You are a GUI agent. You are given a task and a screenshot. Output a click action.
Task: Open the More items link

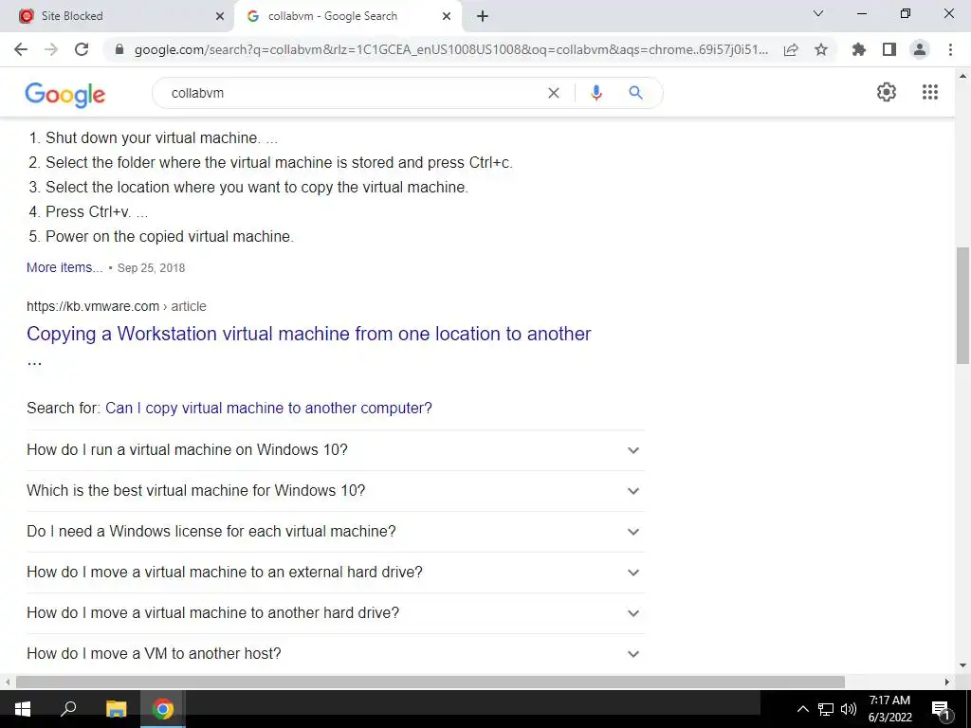[x=64, y=267]
